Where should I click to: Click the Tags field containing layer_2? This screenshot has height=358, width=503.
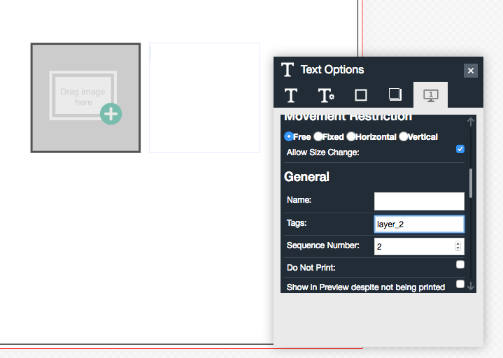pyautogui.click(x=419, y=224)
